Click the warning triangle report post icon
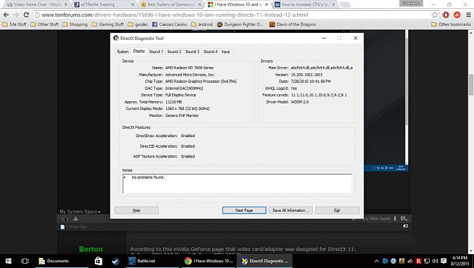The image size is (474, 268). tap(76, 219)
